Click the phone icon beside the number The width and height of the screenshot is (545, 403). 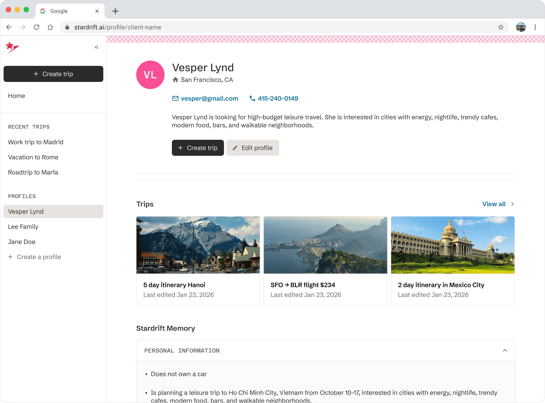click(x=252, y=99)
